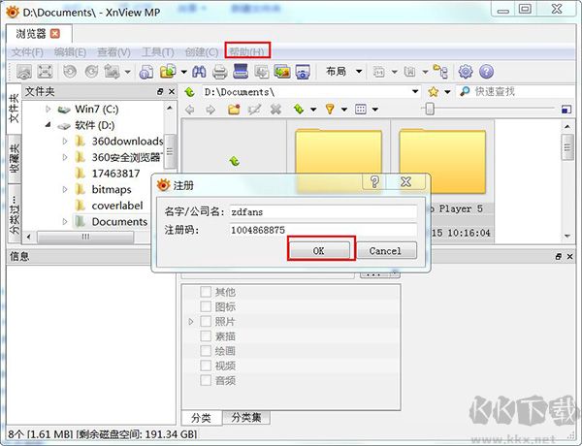
Task: Click the delete X icon
Action: point(275,110)
